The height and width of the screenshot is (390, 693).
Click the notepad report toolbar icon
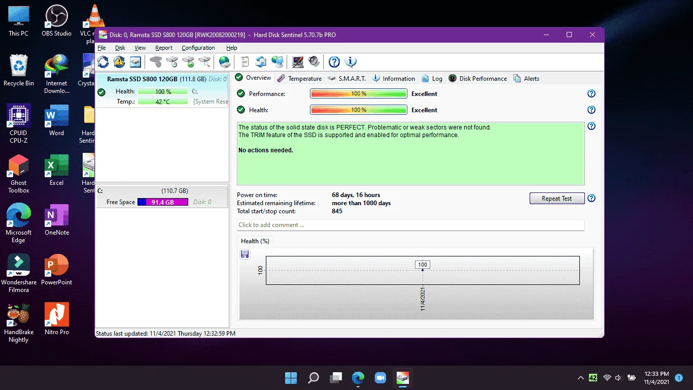(x=245, y=62)
